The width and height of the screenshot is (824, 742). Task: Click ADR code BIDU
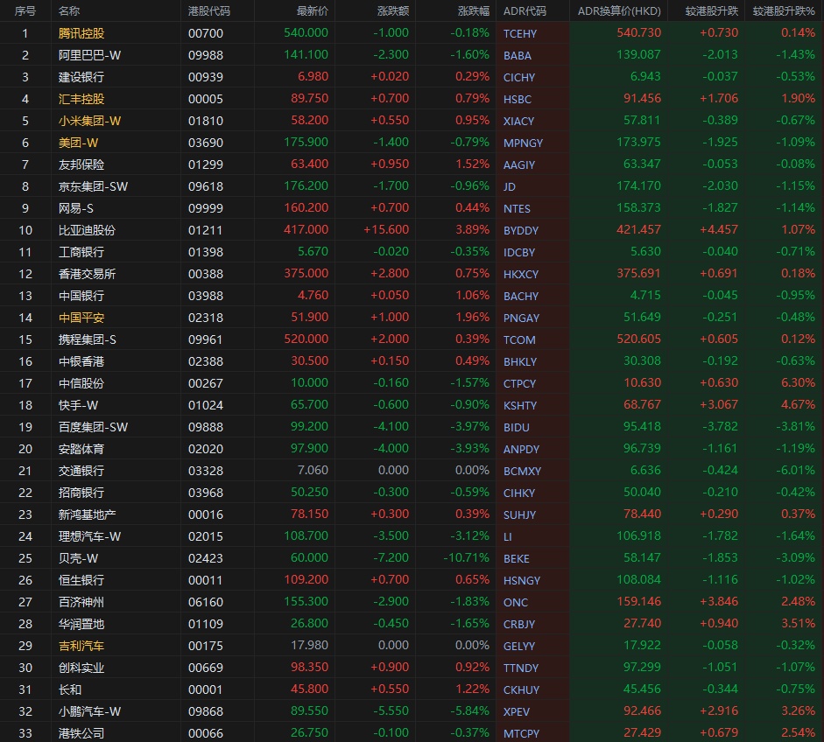click(x=516, y=428)
